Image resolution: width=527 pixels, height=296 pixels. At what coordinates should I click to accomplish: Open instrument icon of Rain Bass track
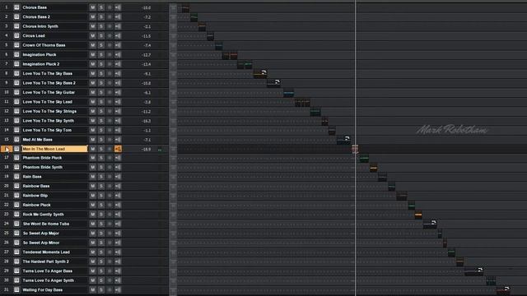coord(16,177)
